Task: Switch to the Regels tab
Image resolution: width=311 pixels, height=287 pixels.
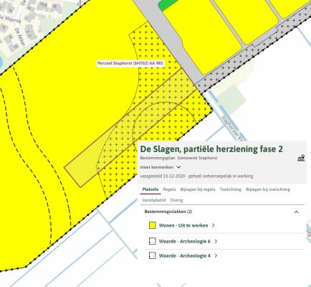Action: (x=169, y=189)
